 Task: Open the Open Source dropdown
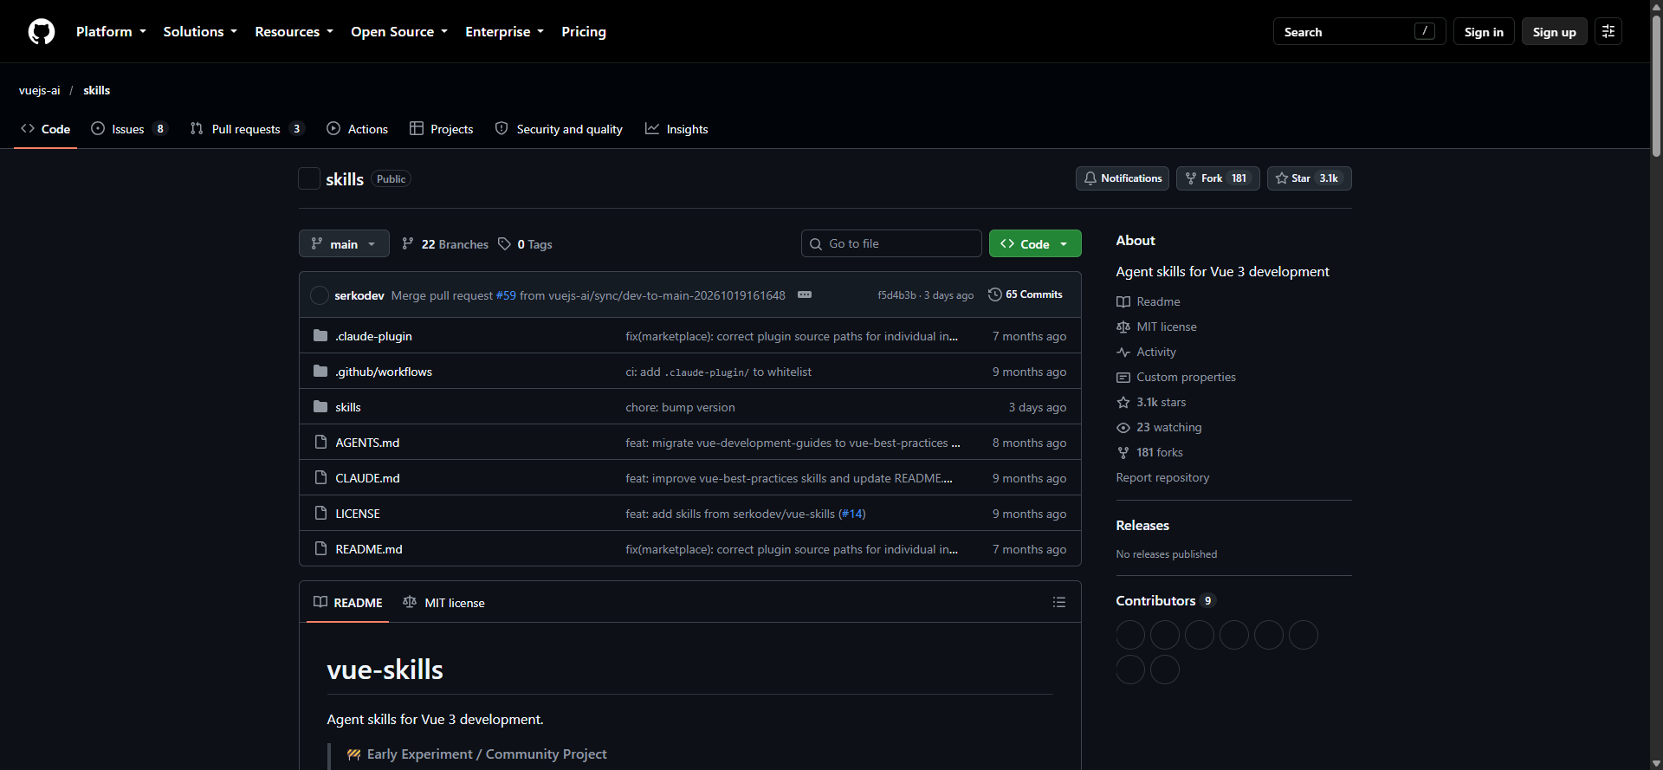(399, 32)
